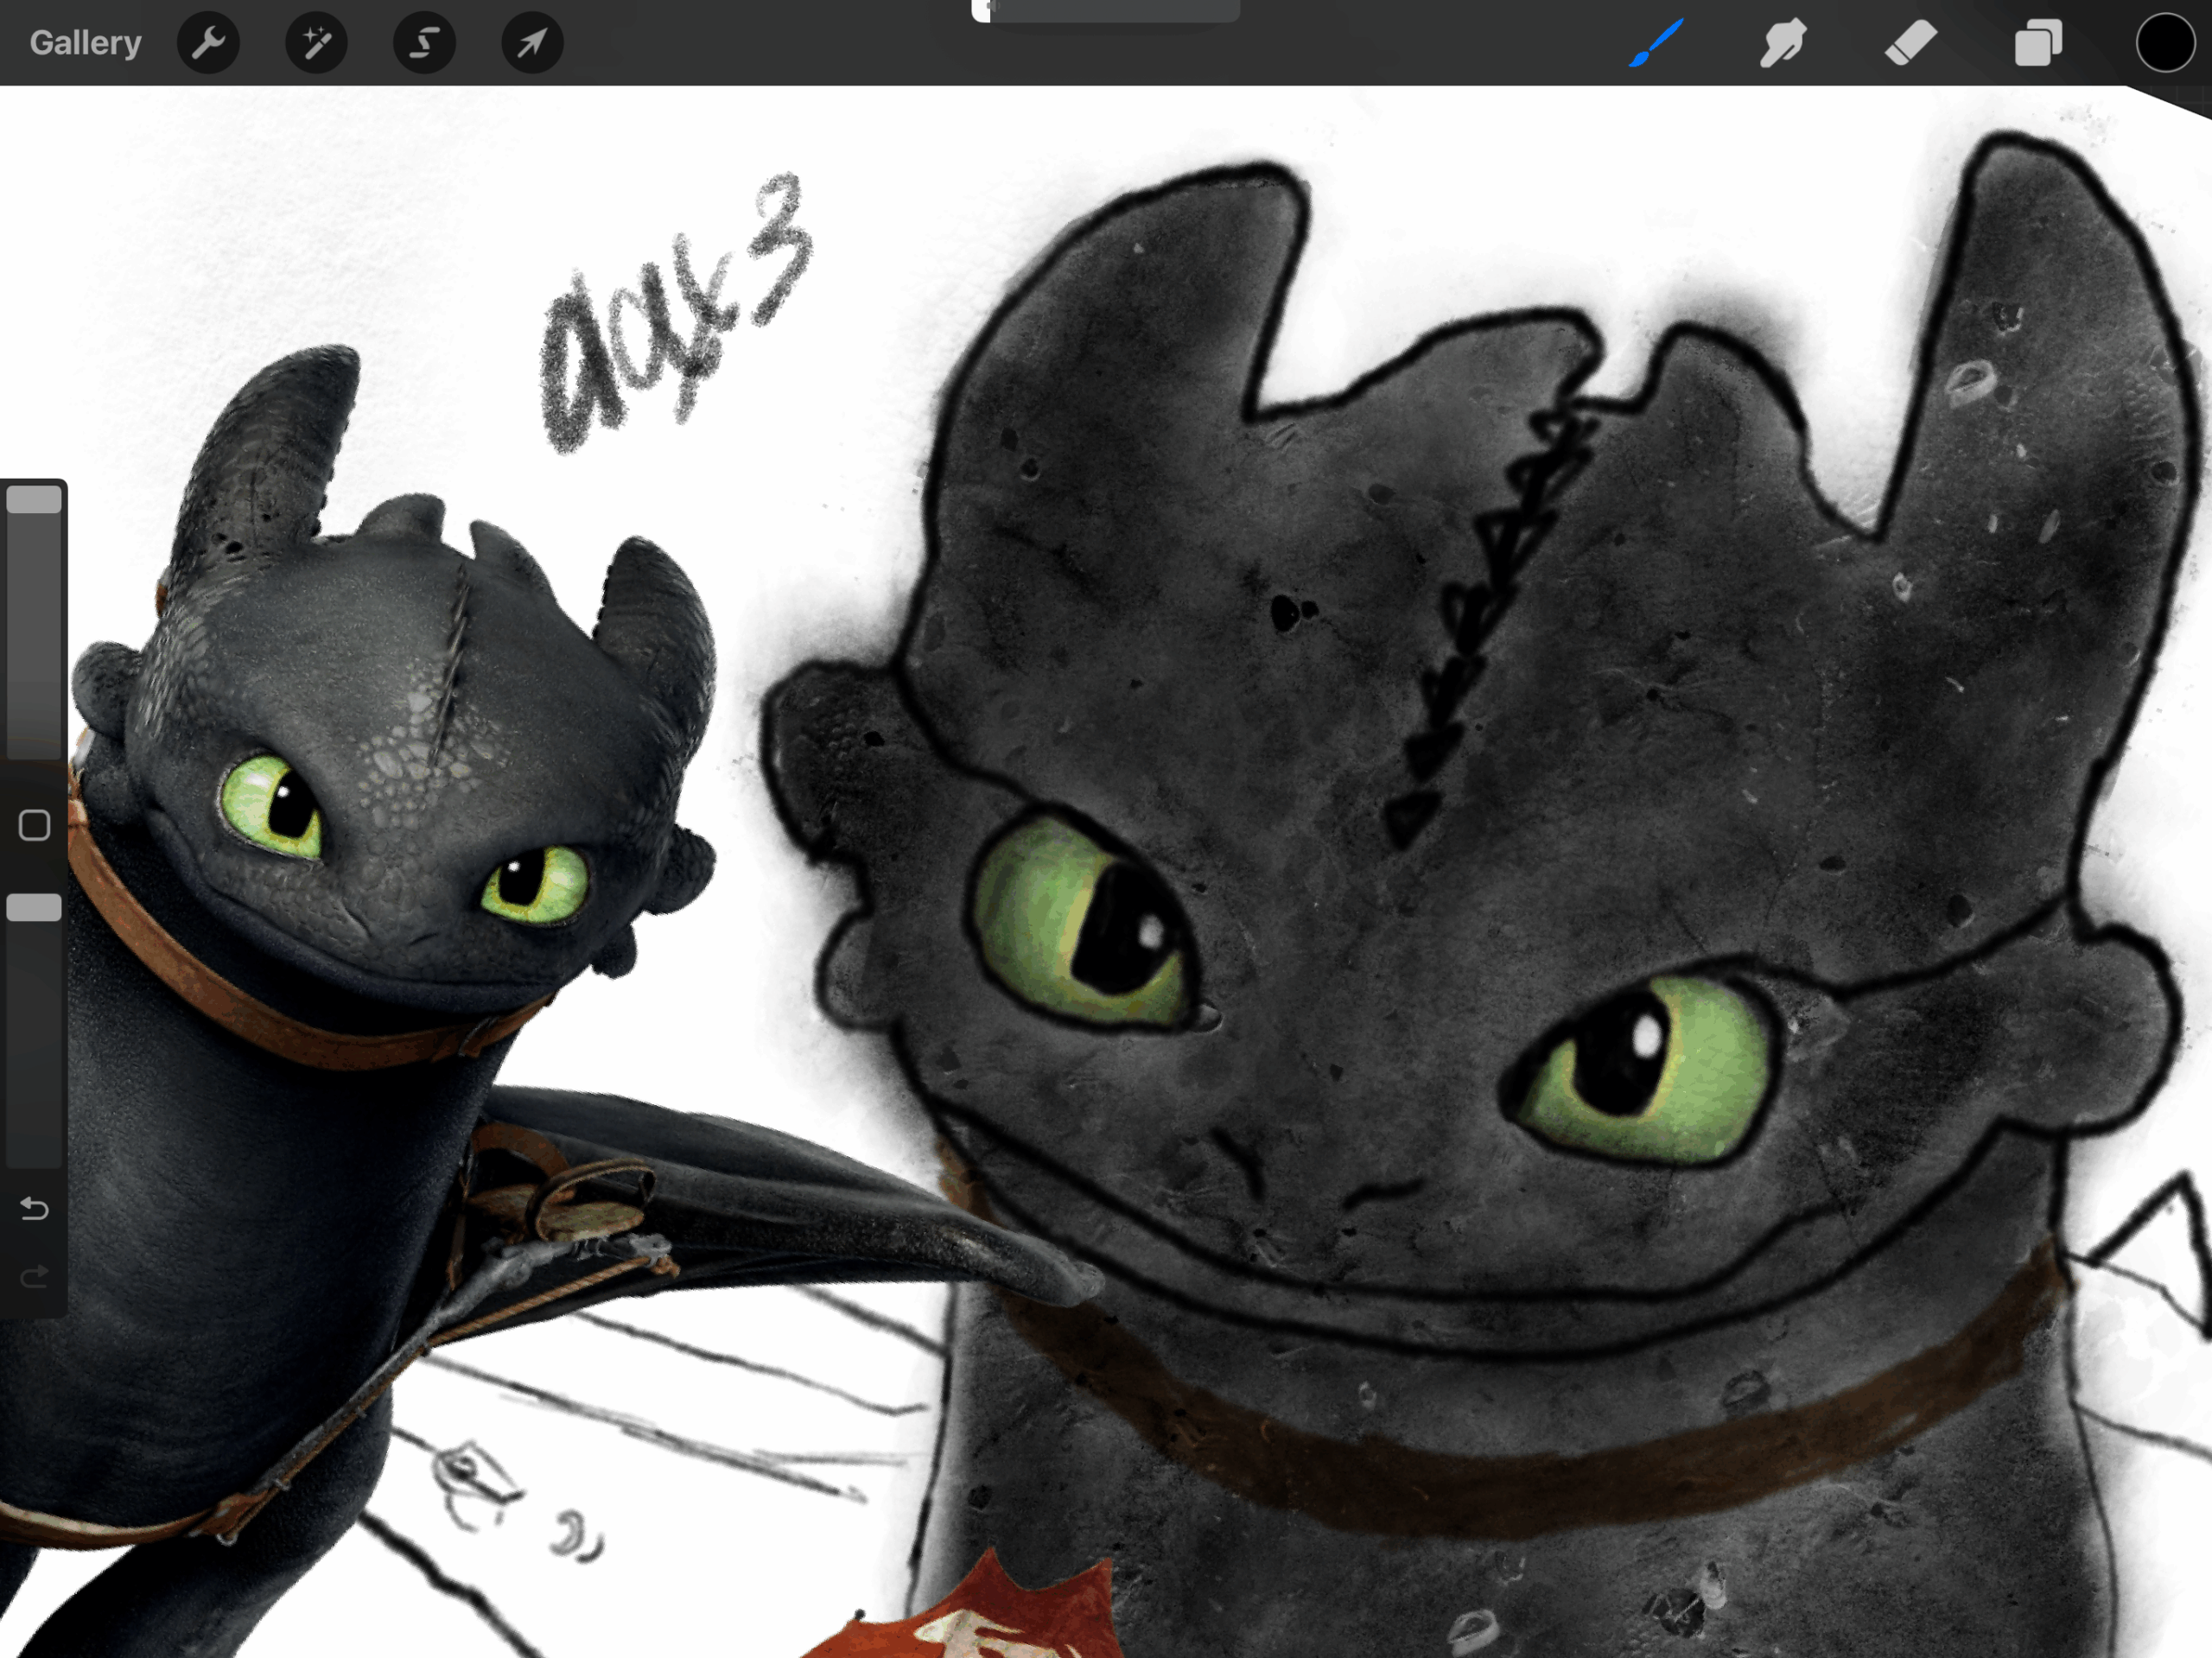2212x1658 pixels.
Task: Click the brush size slider handle
Action: pyautogui.click(x=34, y=500)
